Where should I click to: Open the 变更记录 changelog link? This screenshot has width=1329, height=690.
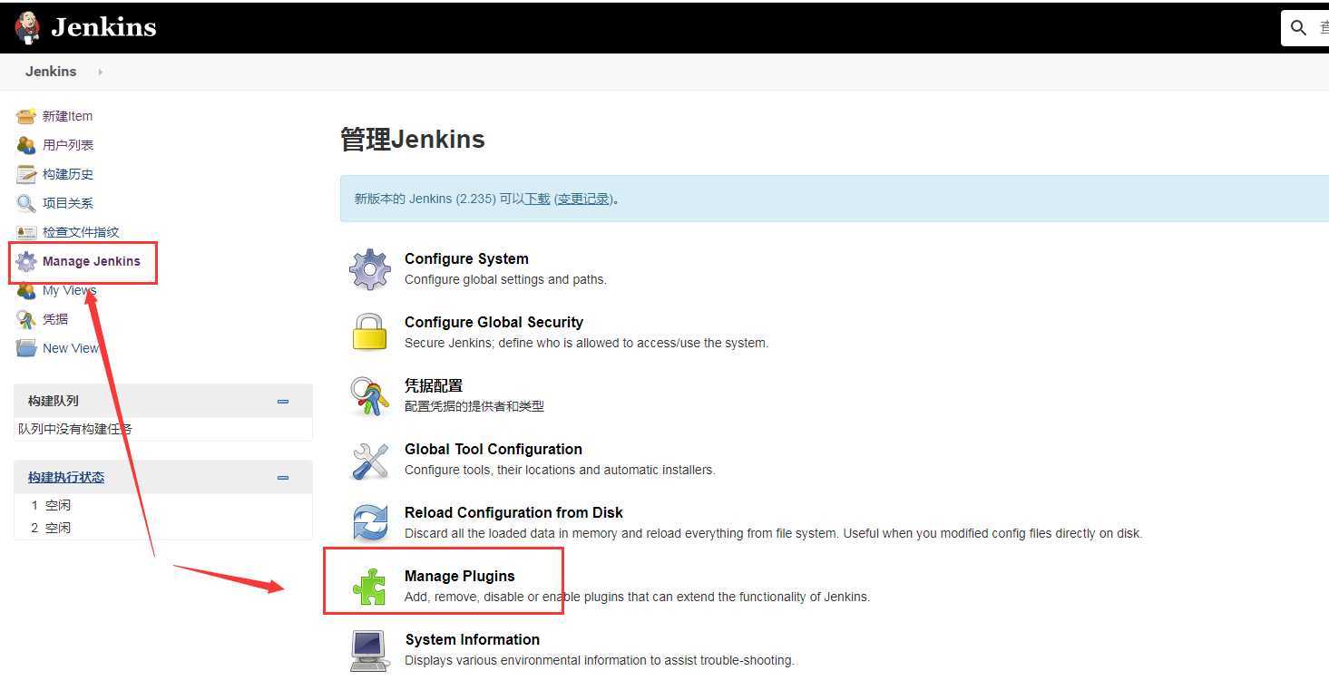[583, 199]
